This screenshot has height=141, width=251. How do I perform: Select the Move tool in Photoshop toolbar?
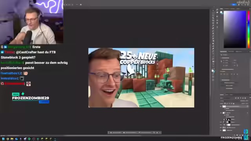point(213,11)
